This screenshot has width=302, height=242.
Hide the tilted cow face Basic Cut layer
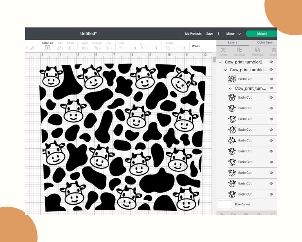pos(271,141)
